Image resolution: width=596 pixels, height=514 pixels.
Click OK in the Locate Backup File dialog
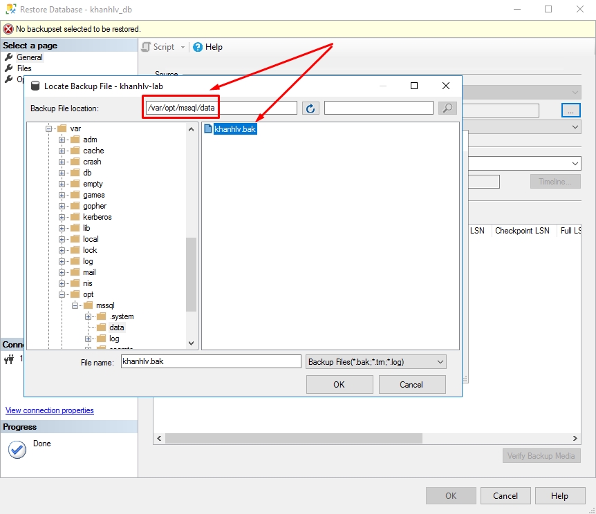pos(339,384)
